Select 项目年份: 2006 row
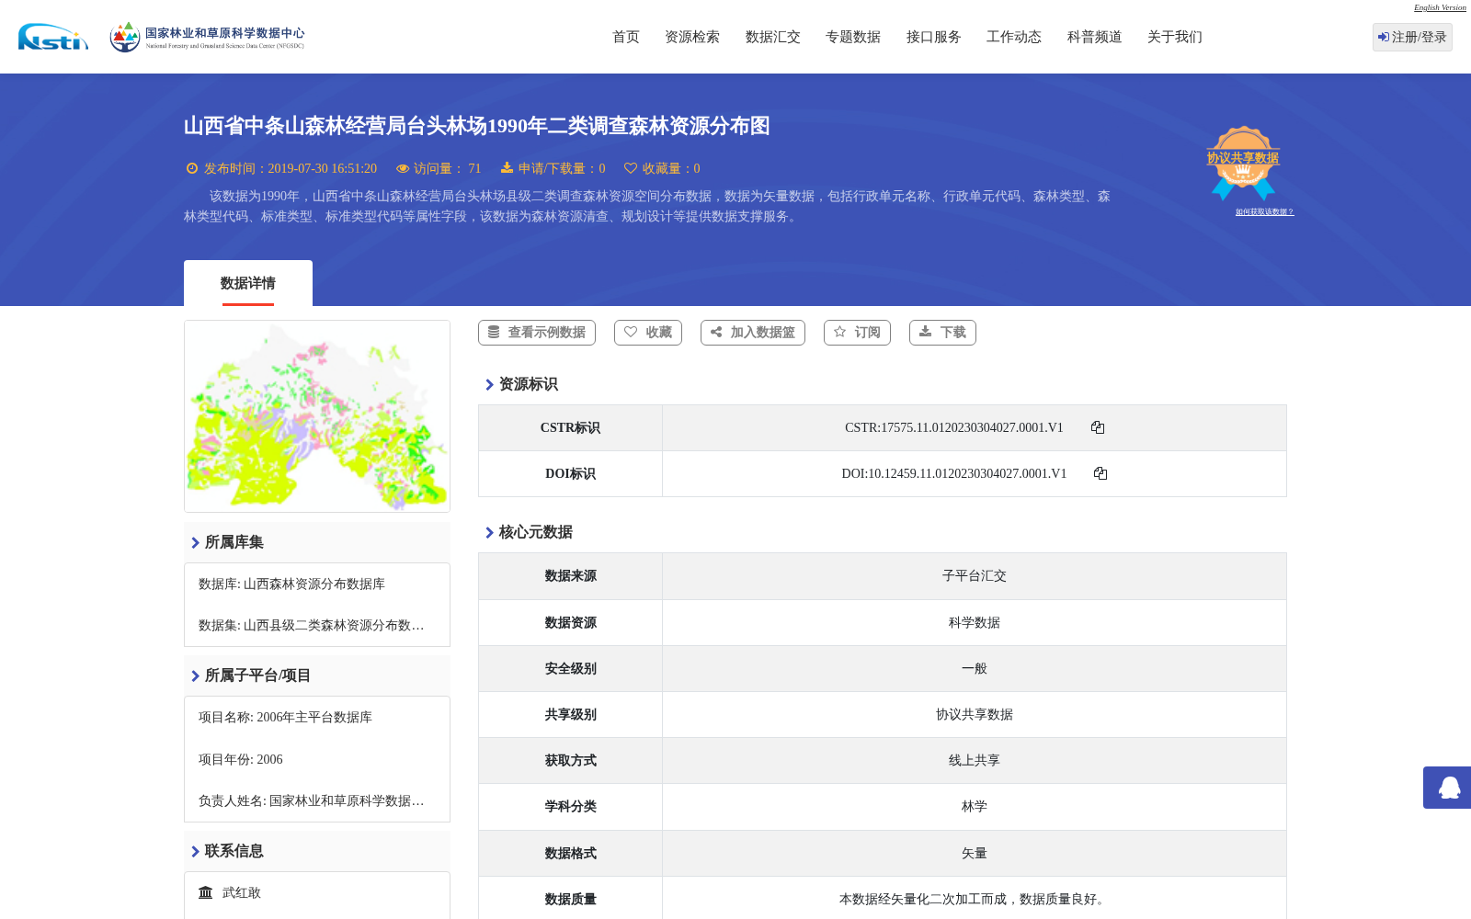Viewport: 1471px width, 919px height. [241, 759]
